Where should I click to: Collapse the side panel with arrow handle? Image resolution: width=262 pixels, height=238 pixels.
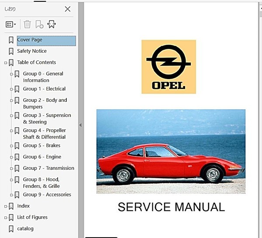pos(80,125)
